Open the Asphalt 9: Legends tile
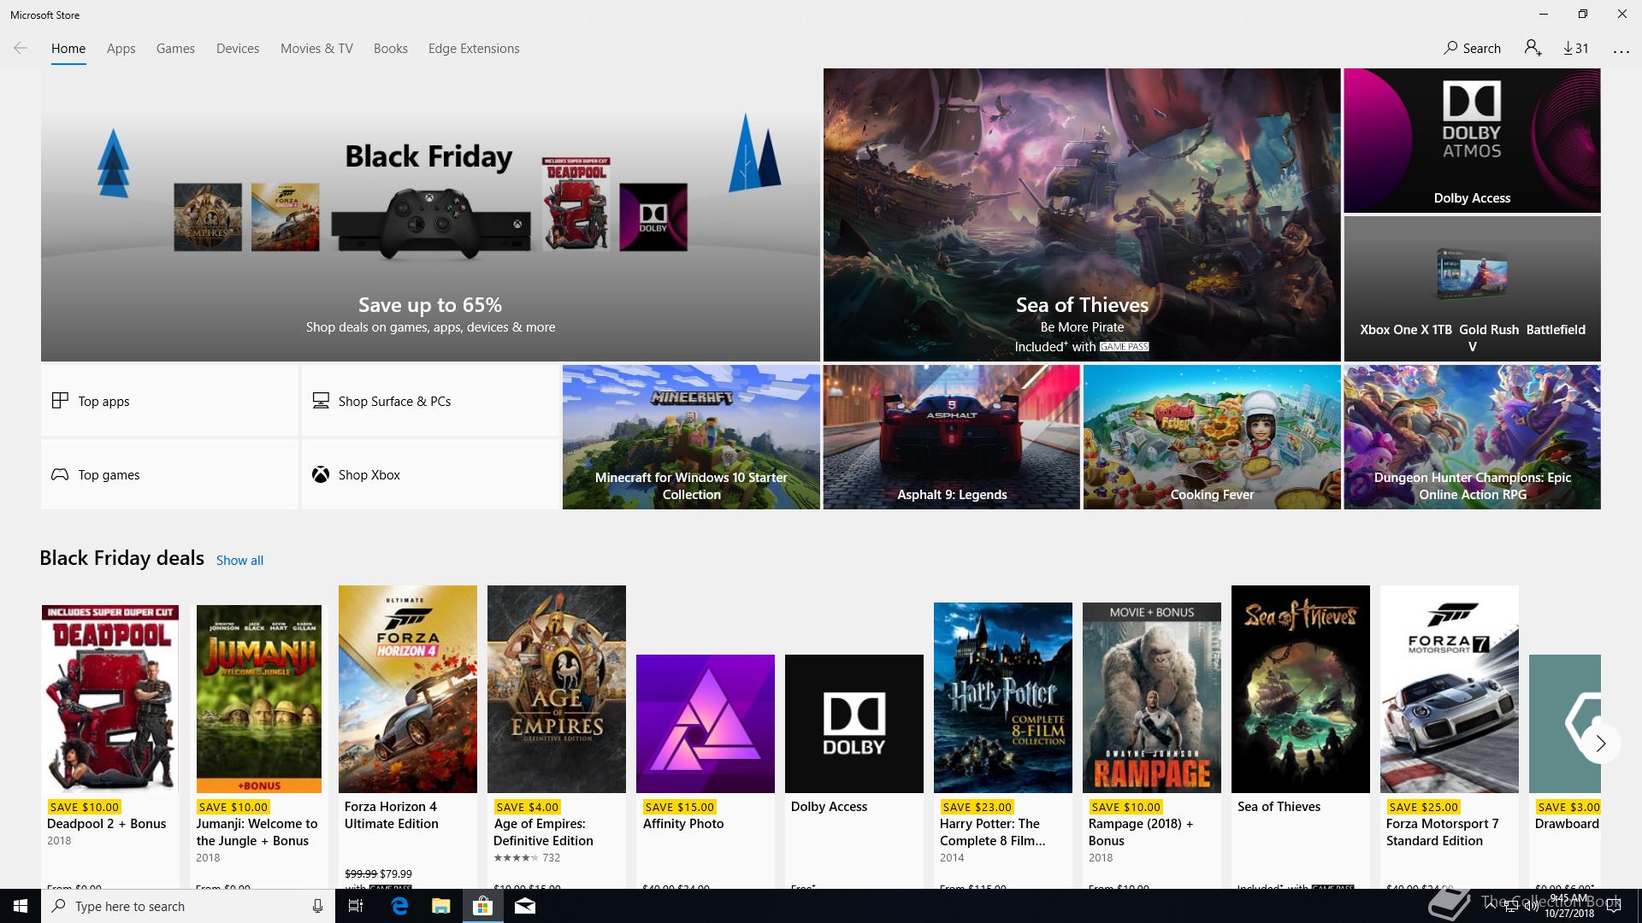The width and height of the screenshot is (1642, 923). point(951,437)
